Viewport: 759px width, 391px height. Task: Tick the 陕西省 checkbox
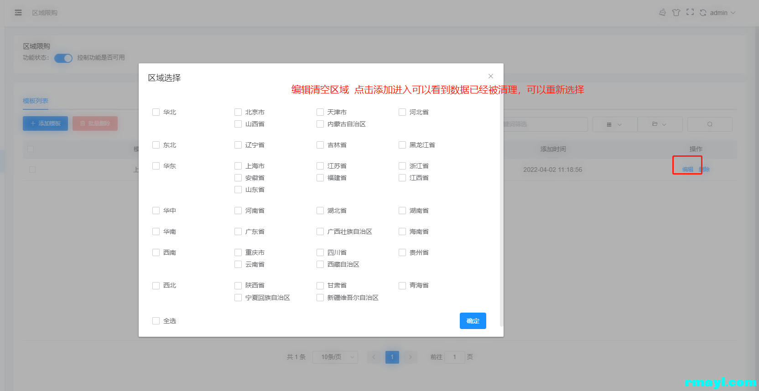(238, 286)
